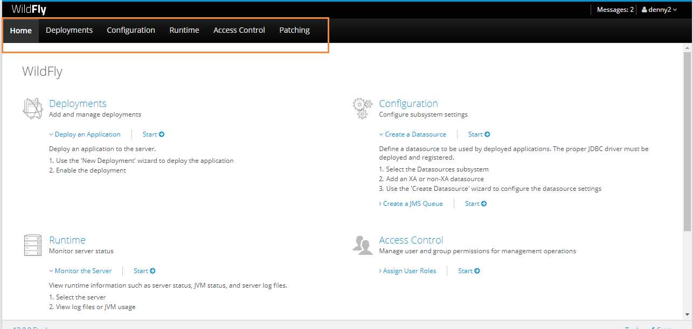Open the Access Control tab

coord(239,31)
